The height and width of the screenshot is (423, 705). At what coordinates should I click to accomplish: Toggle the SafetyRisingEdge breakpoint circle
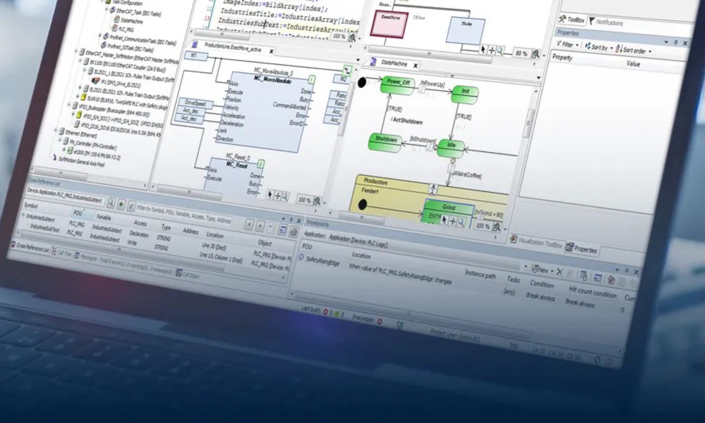[x=301, y=257]
